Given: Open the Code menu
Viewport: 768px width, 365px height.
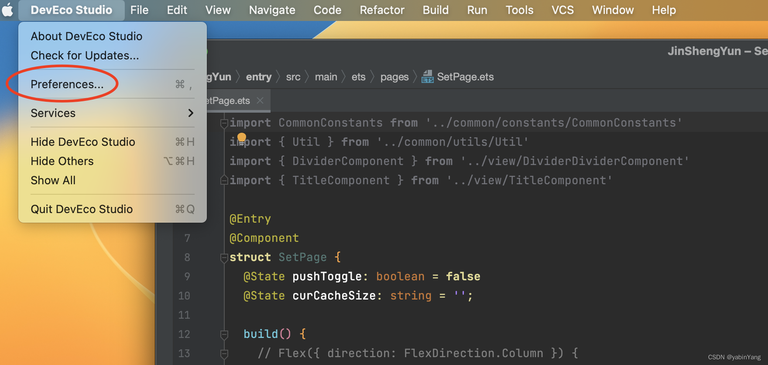Looking at the screenshot, I should click(x=327, y=10).
